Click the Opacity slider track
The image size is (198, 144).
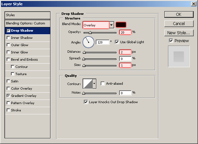pyautogui.click(x=100, y=33)
